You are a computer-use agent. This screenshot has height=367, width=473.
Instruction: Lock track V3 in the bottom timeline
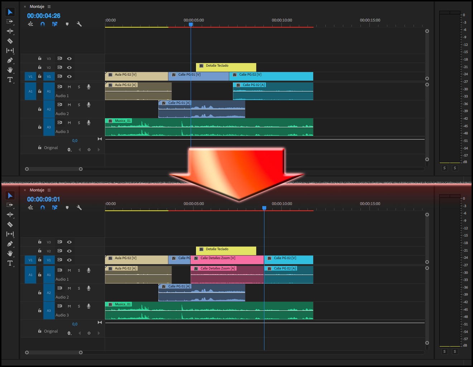click(40, 242)
